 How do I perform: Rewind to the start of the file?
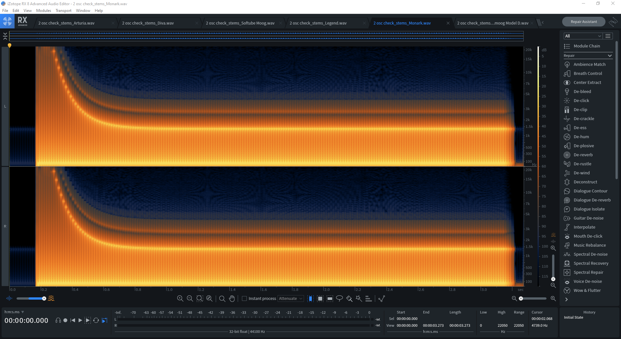(73, 320)
